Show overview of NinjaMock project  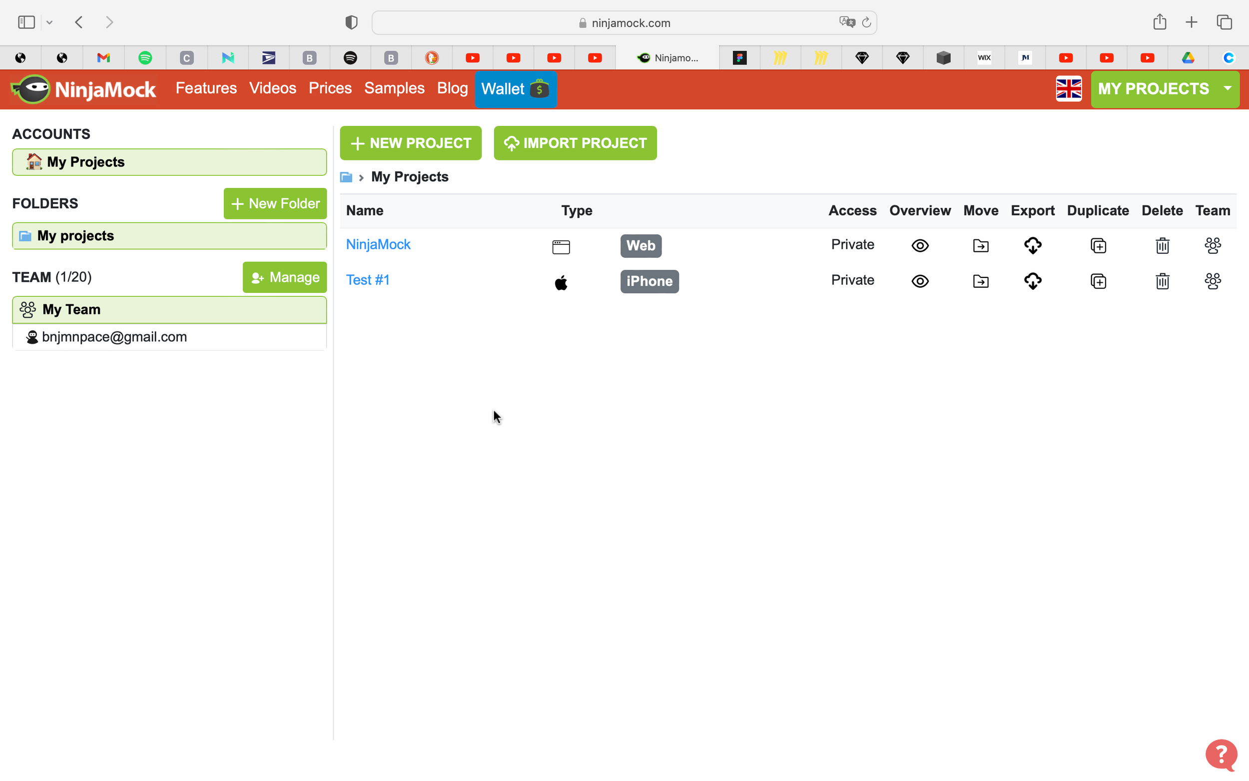pos(920,245)
